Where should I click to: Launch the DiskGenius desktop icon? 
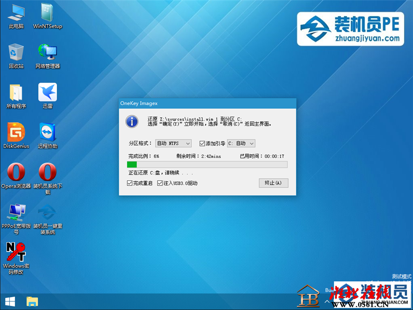coord(16,136)
